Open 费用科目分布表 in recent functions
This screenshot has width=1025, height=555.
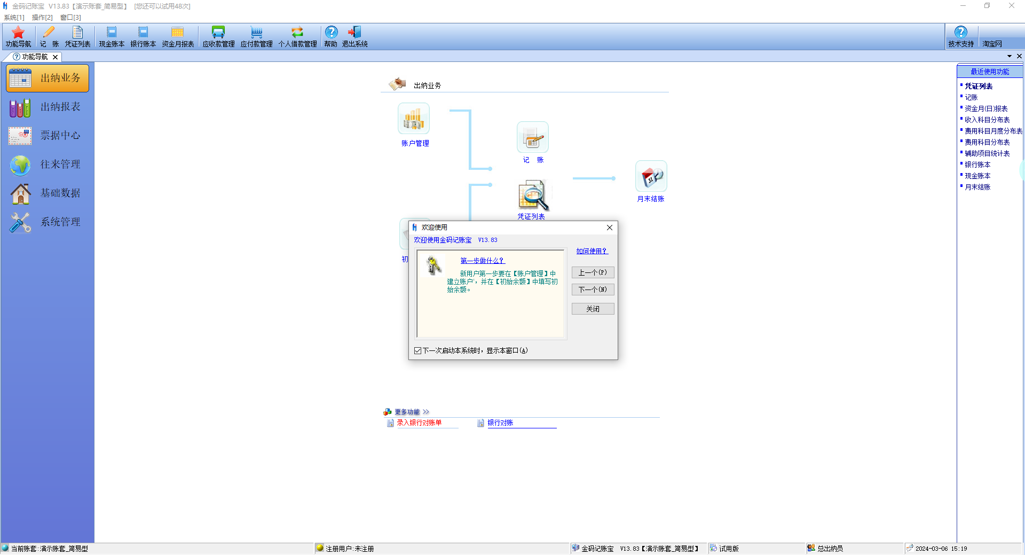pos(987,142)
